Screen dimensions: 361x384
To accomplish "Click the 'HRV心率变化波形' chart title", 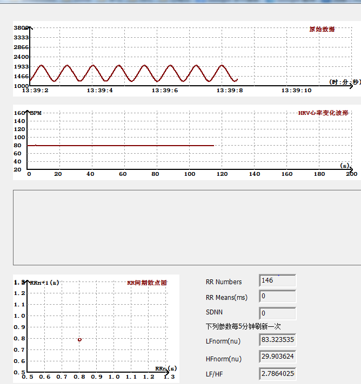I will coord(323,113).
